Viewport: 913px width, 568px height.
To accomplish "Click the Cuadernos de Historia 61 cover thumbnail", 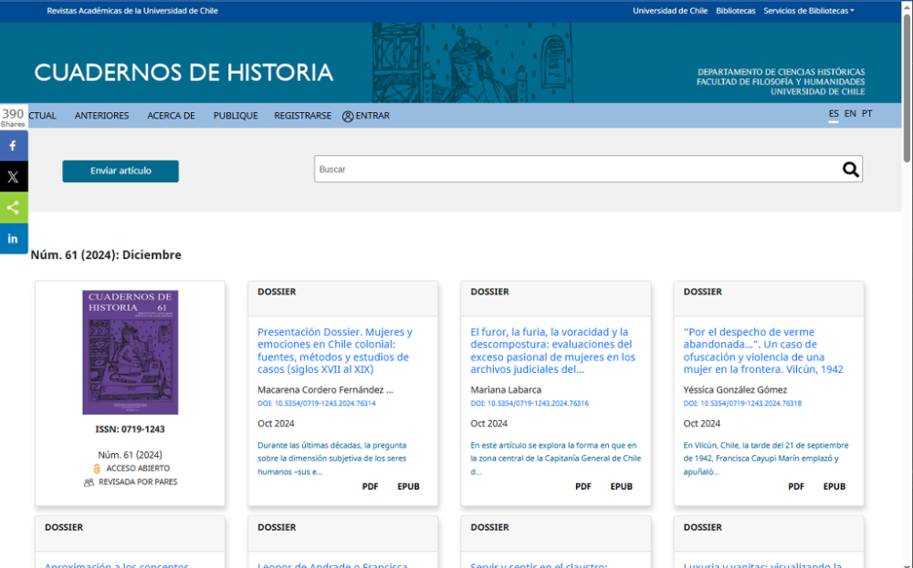I will coord(130,352).
